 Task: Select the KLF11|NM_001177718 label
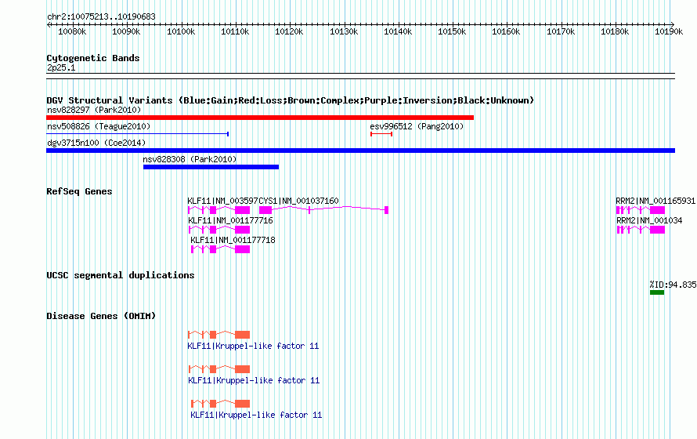tap(233, 240)
